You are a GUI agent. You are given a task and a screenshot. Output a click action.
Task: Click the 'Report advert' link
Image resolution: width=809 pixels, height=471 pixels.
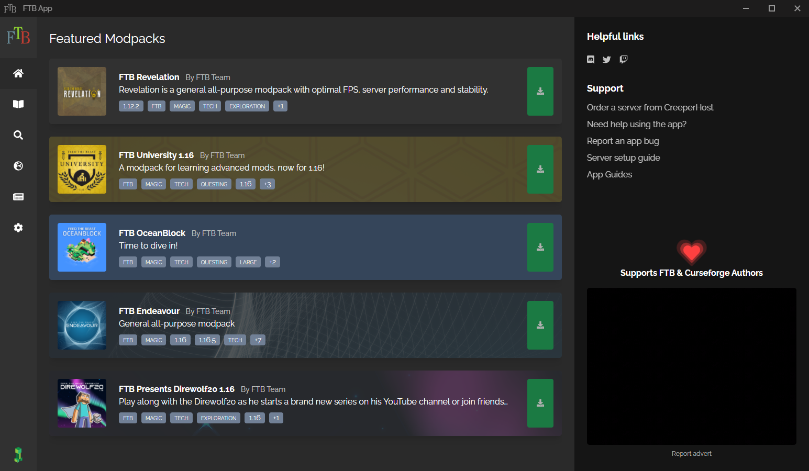pos(691,454)
